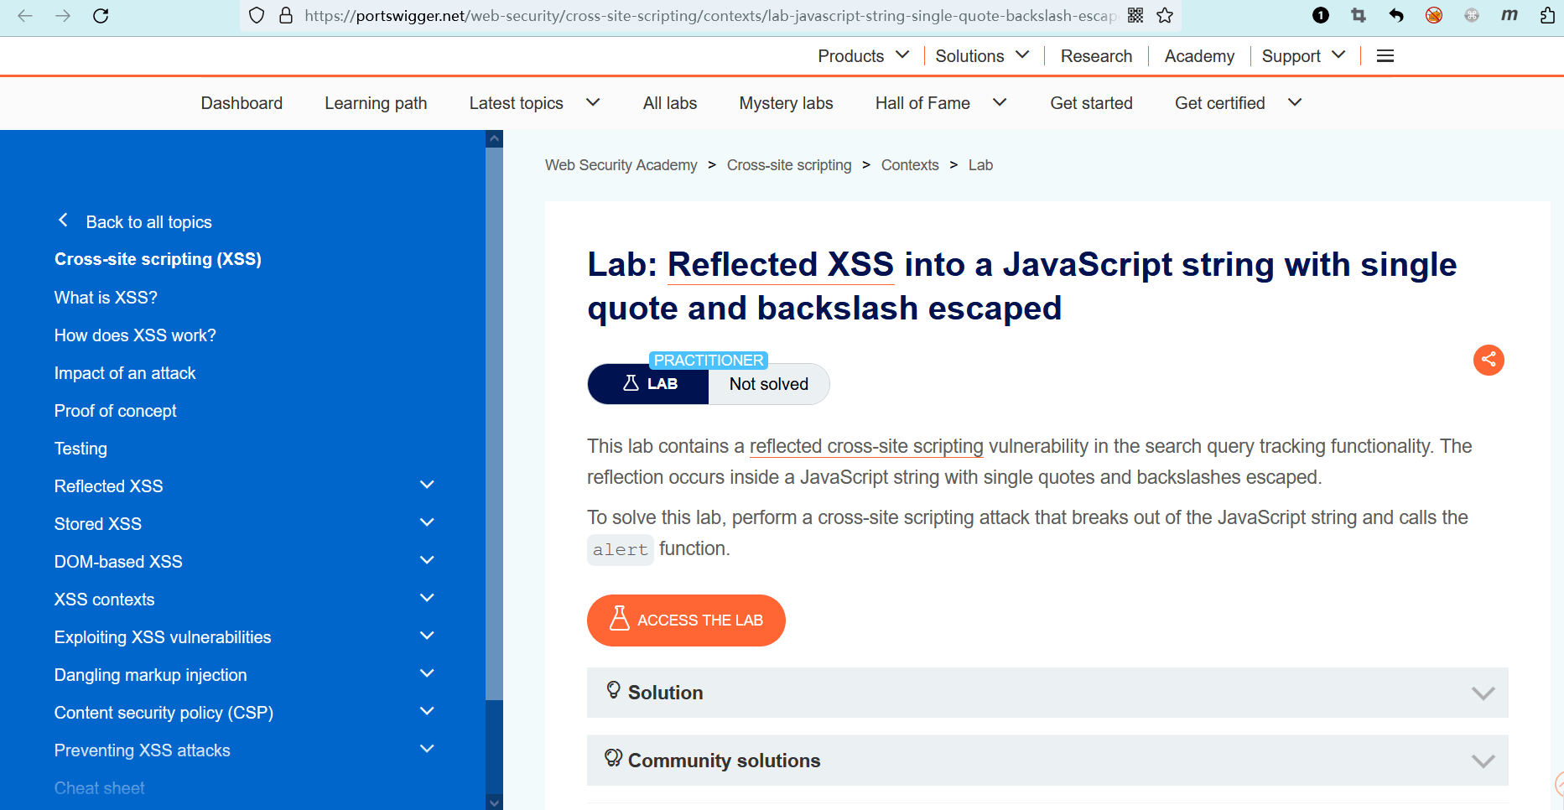Follow the reflected cross-site scripting link

pyautogui.click(x=865, y=447)
